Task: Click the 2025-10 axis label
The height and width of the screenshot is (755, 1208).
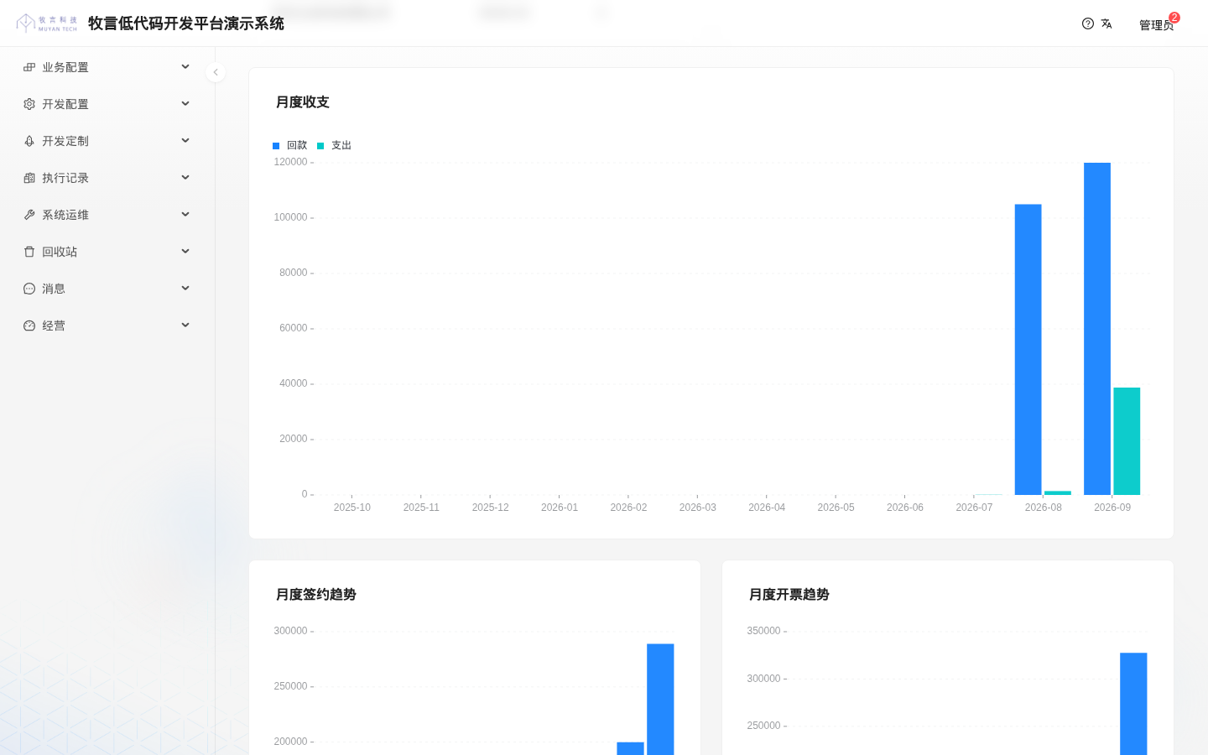Action: (352, 508)
